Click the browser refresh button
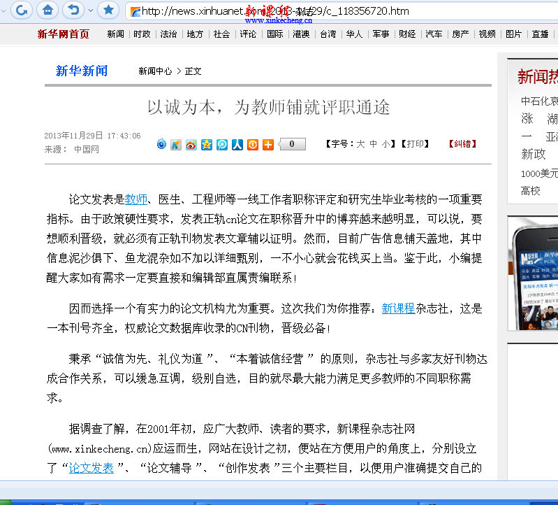 [x=22, y=10]
